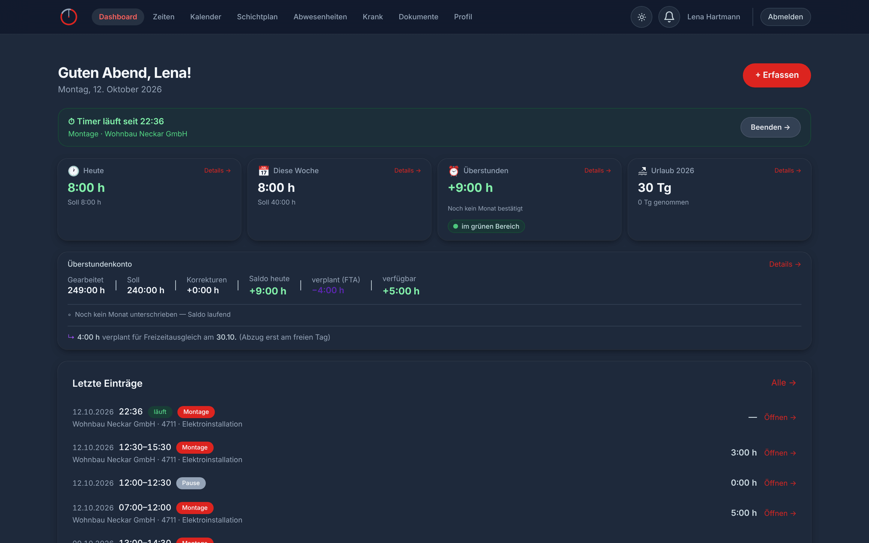869x543 pixels.
Task: Click the Pause tag on 12:00–12:30 entry
Action: coord(191,483)
